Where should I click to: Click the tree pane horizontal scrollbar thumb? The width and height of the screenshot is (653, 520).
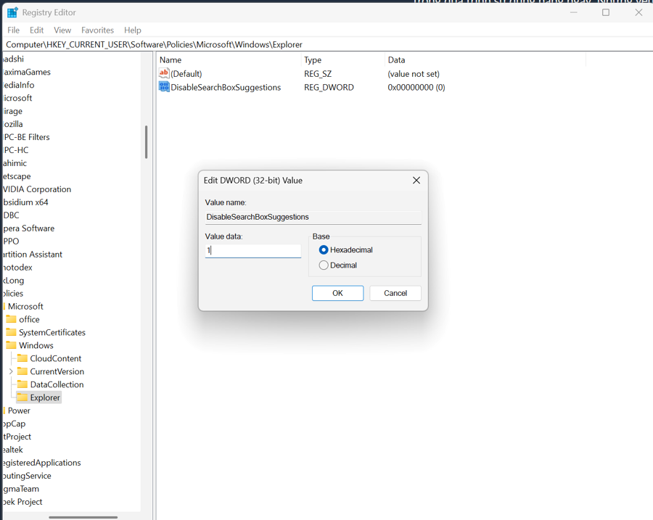83,518
